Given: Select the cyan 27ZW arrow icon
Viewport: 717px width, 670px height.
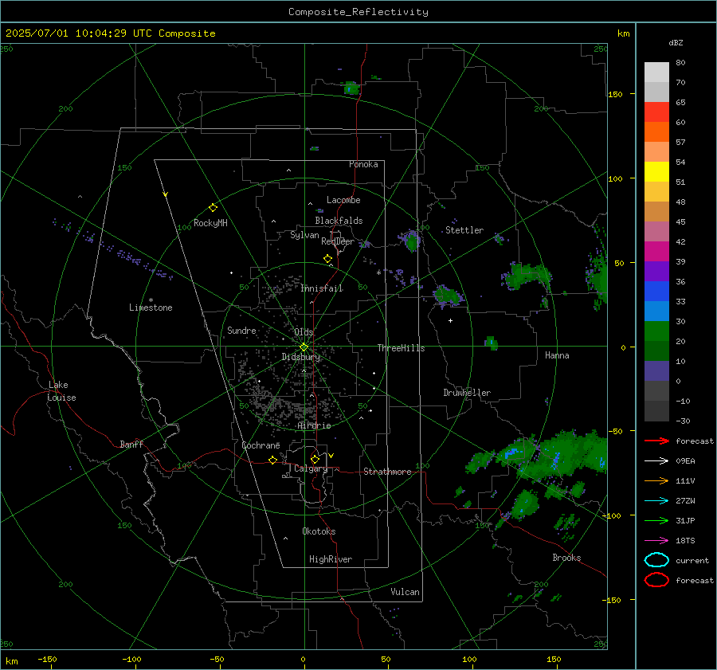Looking at the screenshot, I should tap(656, 501).
